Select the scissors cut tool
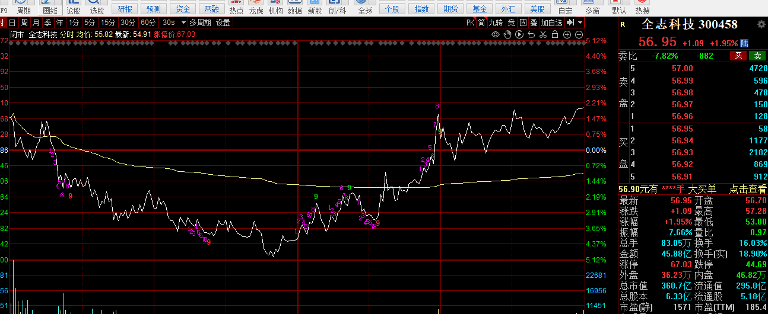Image resolution: width=768 pixels, height=314 pixels. (x=542, y=34)
